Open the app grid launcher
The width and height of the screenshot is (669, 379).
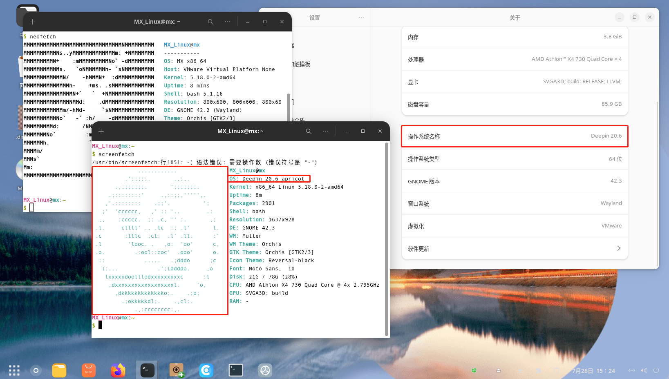[x=14, y=370]
